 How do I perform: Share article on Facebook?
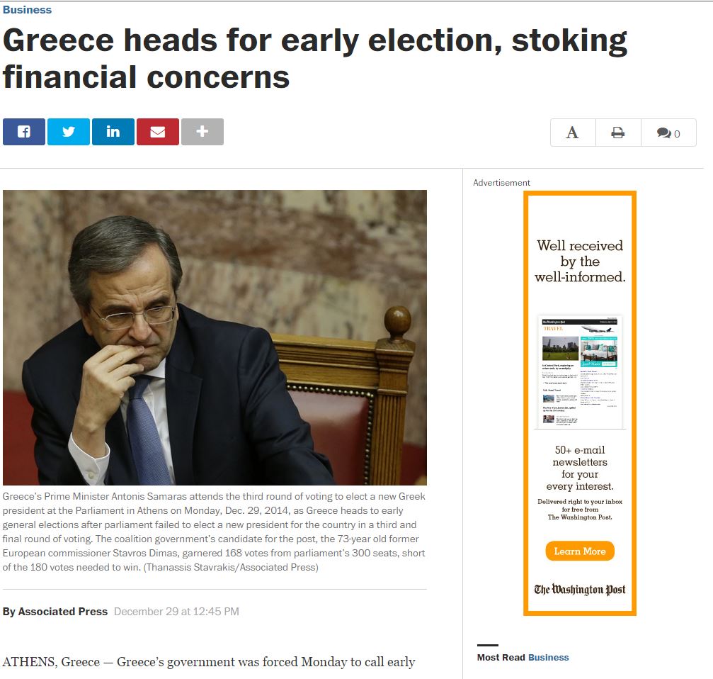24,132
